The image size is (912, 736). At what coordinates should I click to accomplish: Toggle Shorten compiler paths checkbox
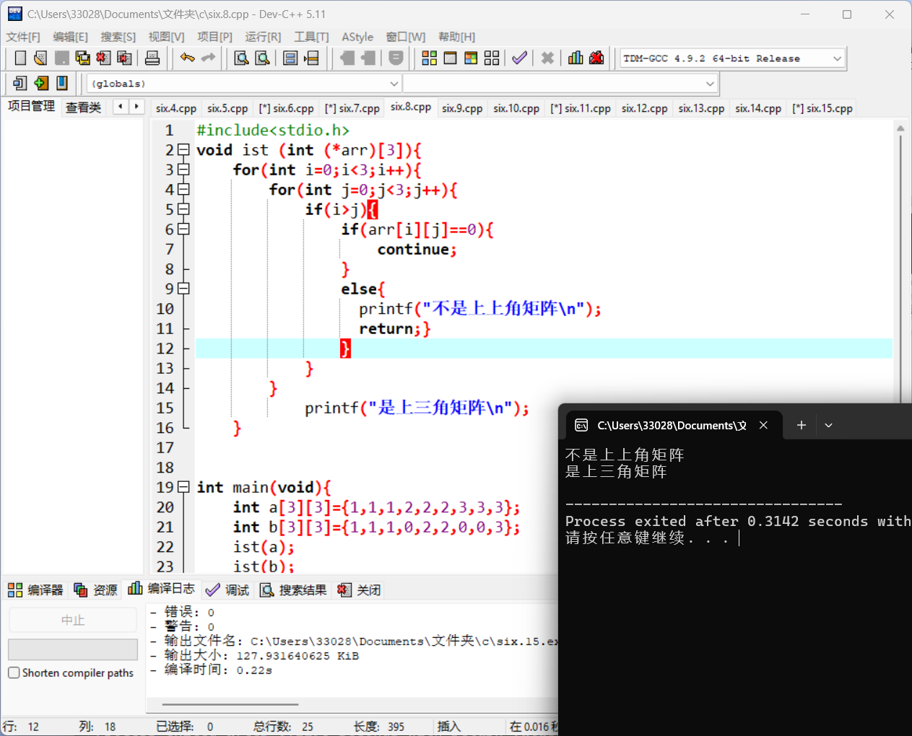point(14,673)
